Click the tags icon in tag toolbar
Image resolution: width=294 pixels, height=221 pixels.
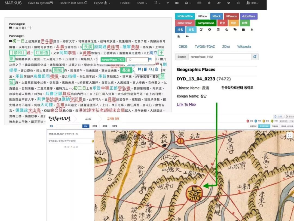[235, 30]
